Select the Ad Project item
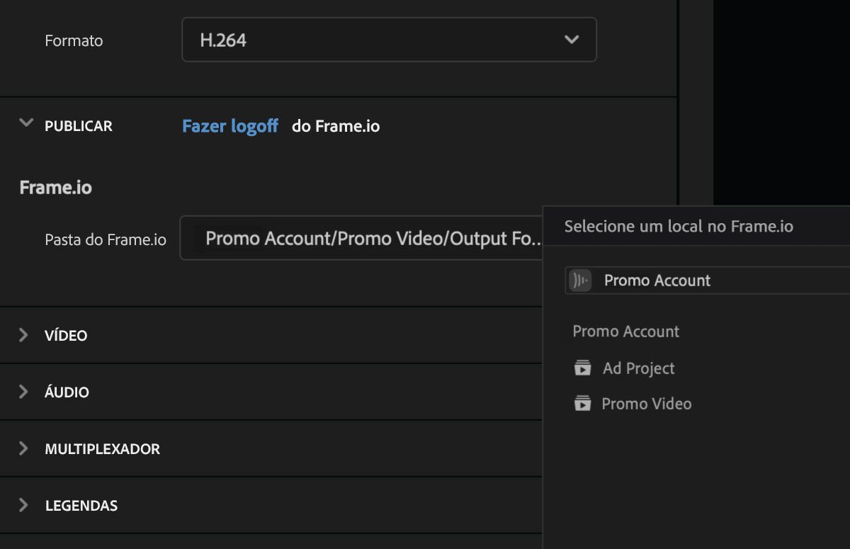850x549 pixels. coord(638,368)
